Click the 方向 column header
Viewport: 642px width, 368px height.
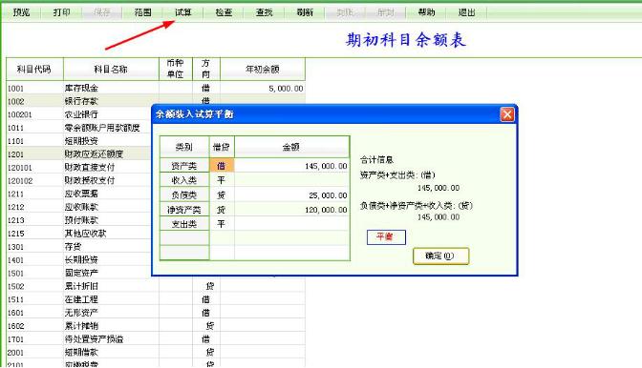(206, 69)
